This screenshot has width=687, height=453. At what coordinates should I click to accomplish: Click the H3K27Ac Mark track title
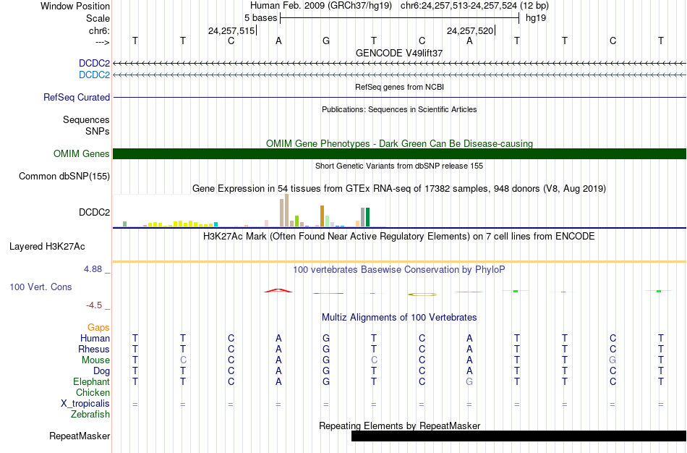click(x=399, y=237)
